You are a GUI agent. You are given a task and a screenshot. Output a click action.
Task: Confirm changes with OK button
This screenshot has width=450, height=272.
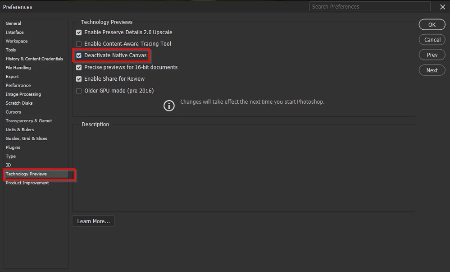coord(432,25)
